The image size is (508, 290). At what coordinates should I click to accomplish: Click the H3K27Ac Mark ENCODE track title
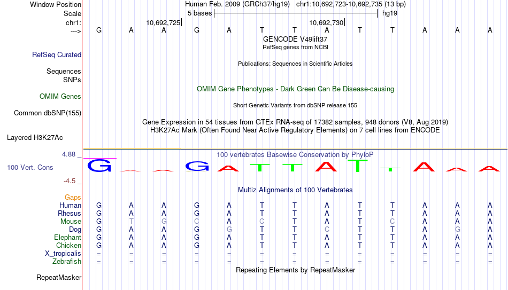click(x=295, y=130)
